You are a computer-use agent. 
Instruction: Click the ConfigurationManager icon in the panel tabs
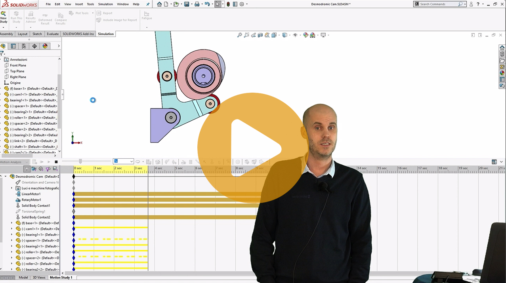[x=24, y=46]
